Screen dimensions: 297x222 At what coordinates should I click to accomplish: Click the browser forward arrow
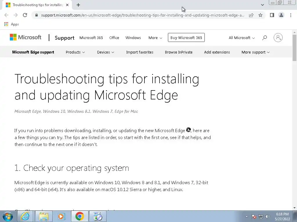(x=16, y=15)
